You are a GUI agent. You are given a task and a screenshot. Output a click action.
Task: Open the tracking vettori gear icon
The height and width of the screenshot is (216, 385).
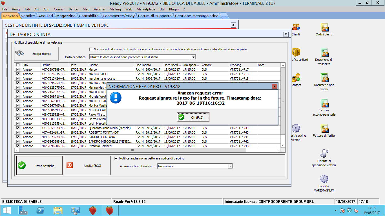[x=296, y=129]
